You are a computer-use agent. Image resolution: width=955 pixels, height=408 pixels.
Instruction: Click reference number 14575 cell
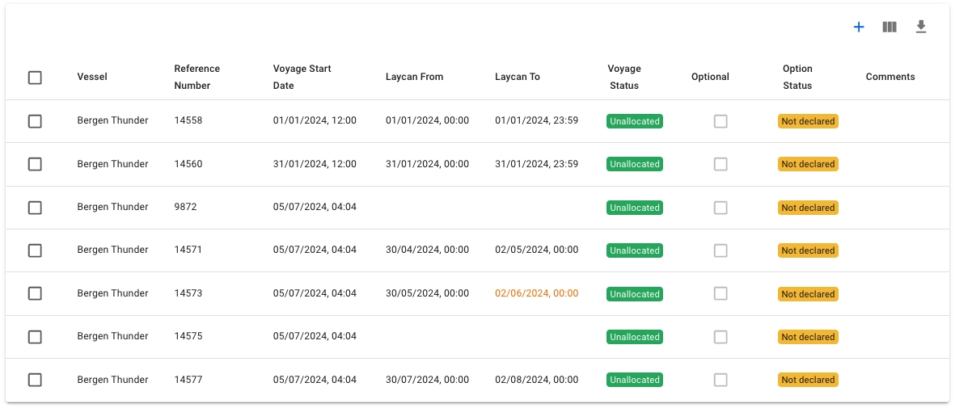coord(188,336)
